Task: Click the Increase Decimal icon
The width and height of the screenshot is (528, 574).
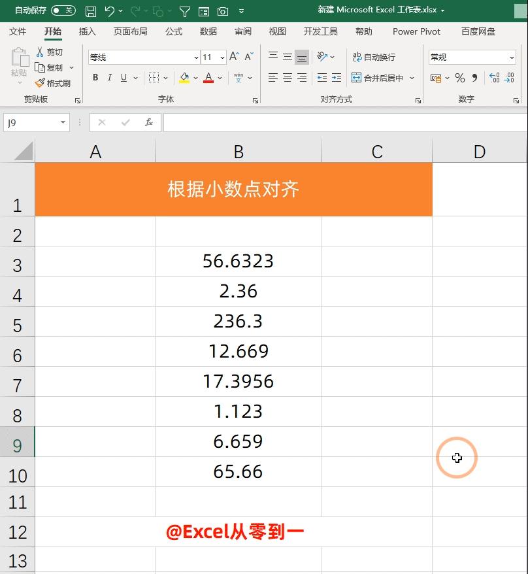Action: point(495,78)
